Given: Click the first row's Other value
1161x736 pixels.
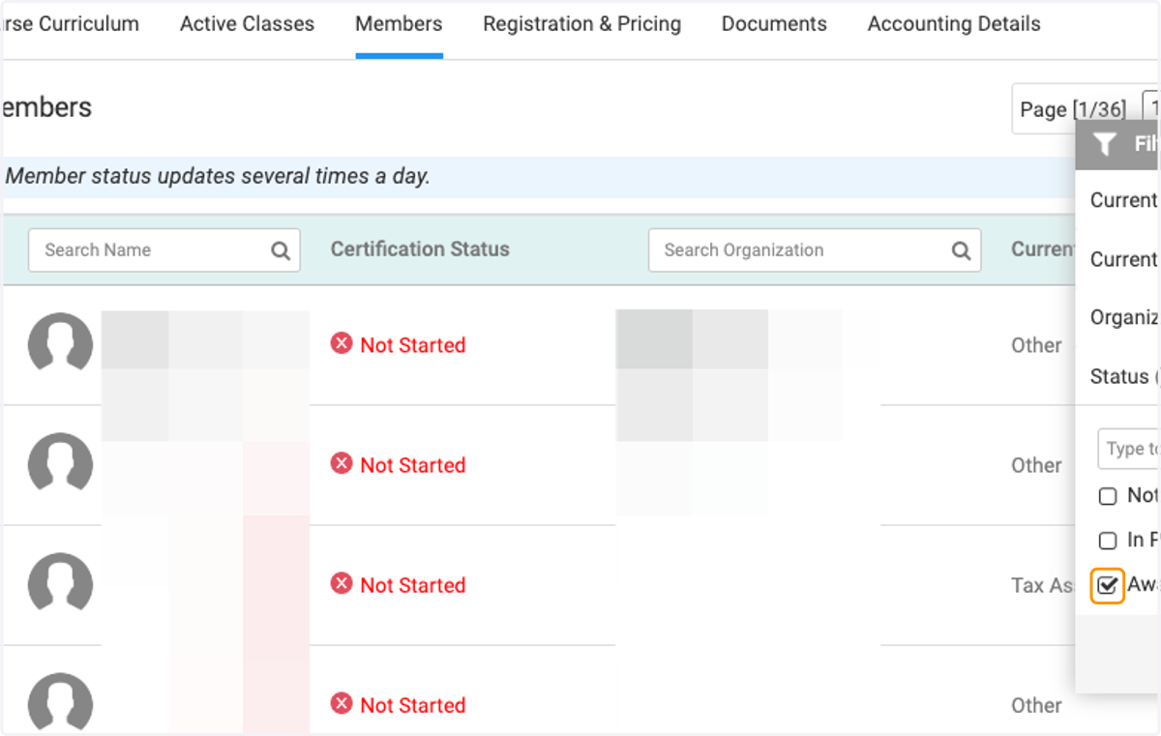Looking at the screenshot, I should tap(1036, 345).
